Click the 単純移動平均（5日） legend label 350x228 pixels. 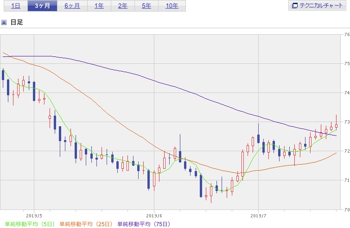click(30, 224)
